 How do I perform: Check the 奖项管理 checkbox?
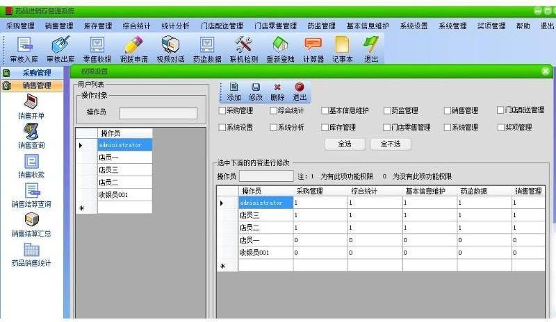[x=500, y=127]
